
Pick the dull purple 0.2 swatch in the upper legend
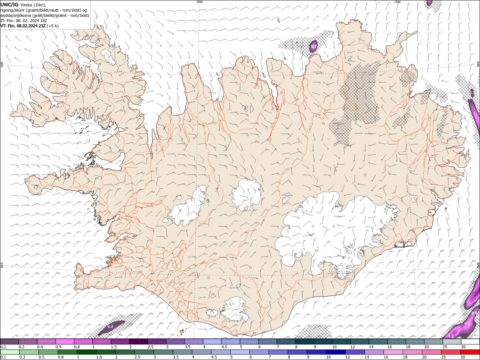9,342
